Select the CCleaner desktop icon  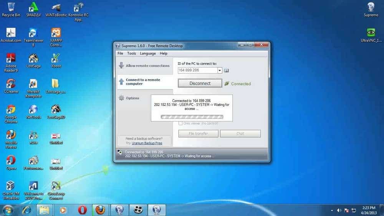(x=11, y=86)
